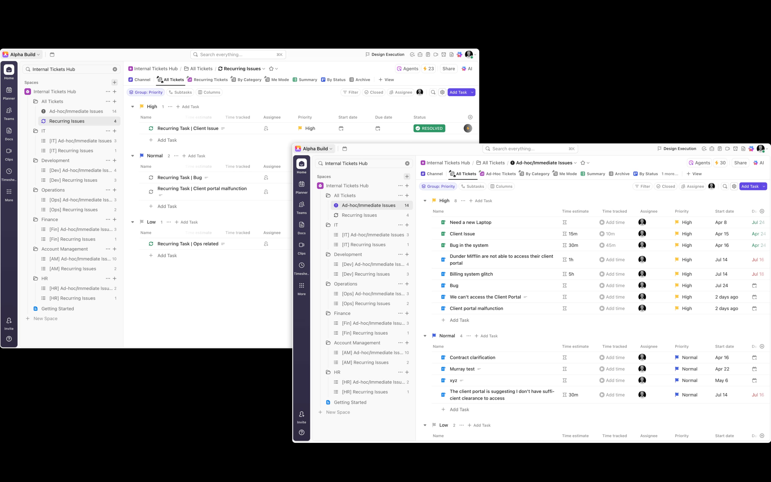The image size is (771, 482).
Task: Toggle the Subtasks display option
Action: [472, 186]
